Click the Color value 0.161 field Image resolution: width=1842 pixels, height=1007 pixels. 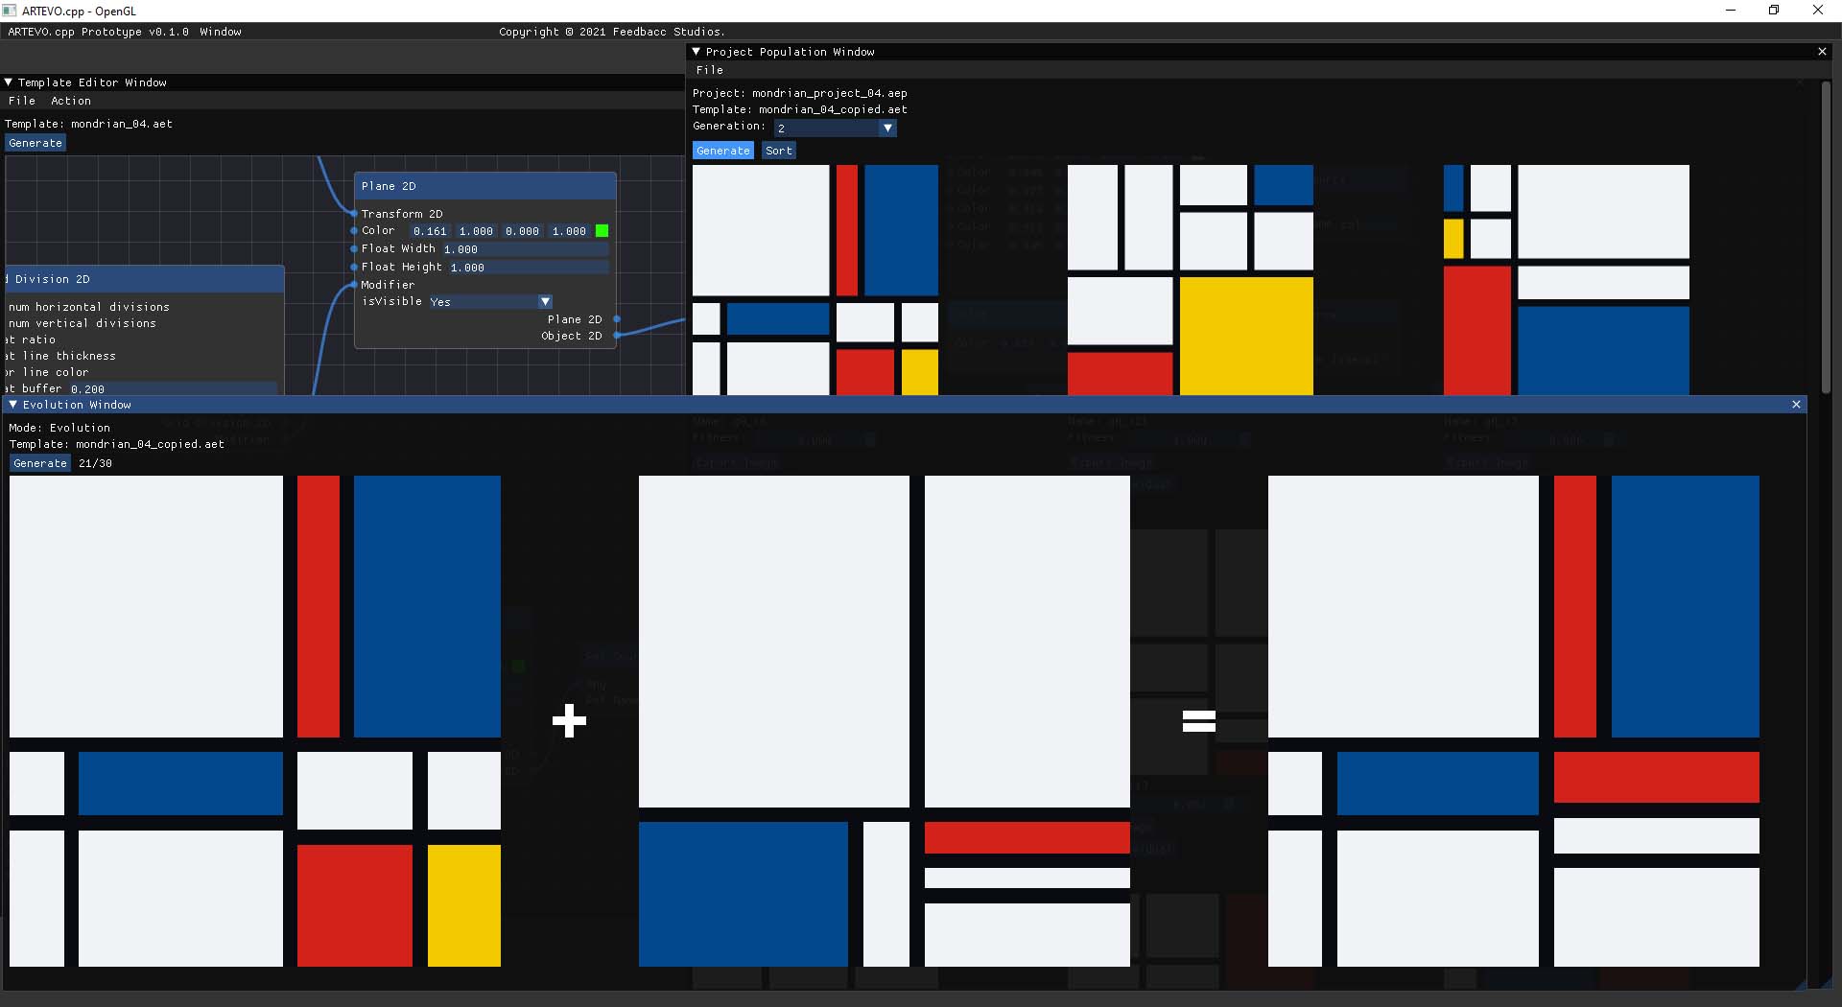430,231
